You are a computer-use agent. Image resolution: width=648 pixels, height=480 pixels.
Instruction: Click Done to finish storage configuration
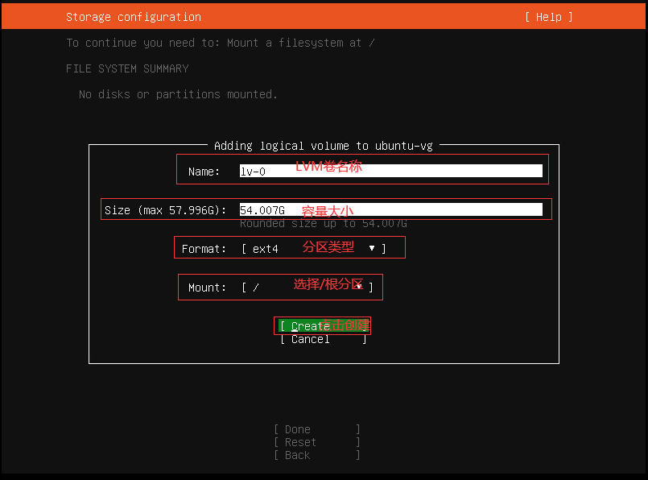[316, 428]
